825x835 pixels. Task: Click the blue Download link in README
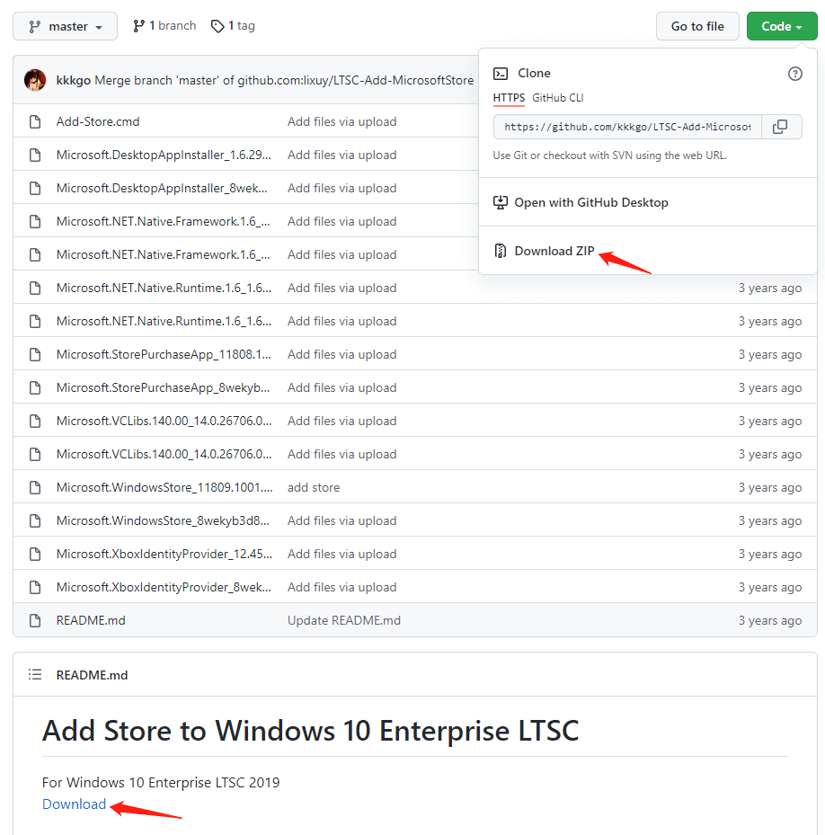coord(74,804)
